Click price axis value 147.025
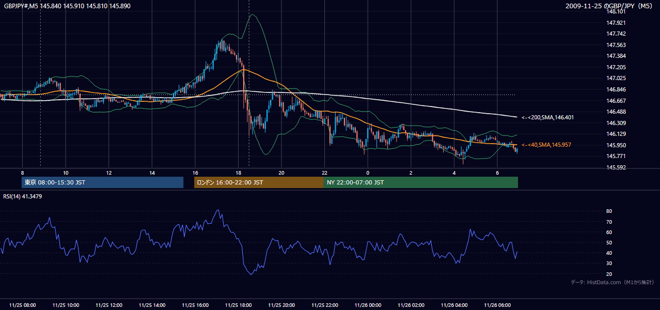 click(616, 78)
